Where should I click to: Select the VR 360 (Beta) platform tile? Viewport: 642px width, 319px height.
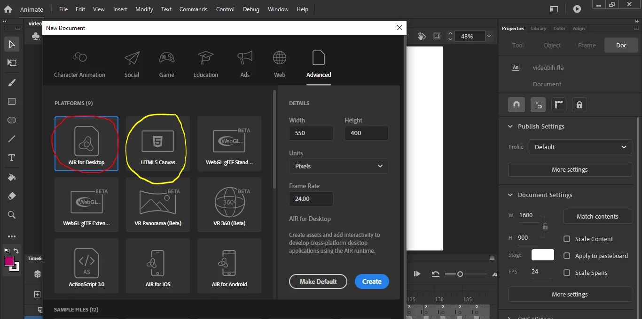pyautogui.click(x=229, y=205)
